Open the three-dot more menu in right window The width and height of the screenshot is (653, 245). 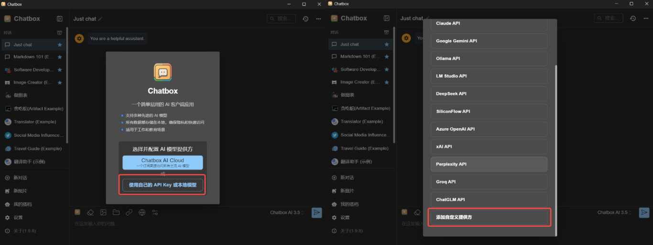point(645,18)
